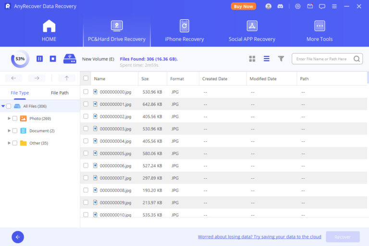369x246 pixels.
Task: Switch to list view
Action: pos(266,59)
